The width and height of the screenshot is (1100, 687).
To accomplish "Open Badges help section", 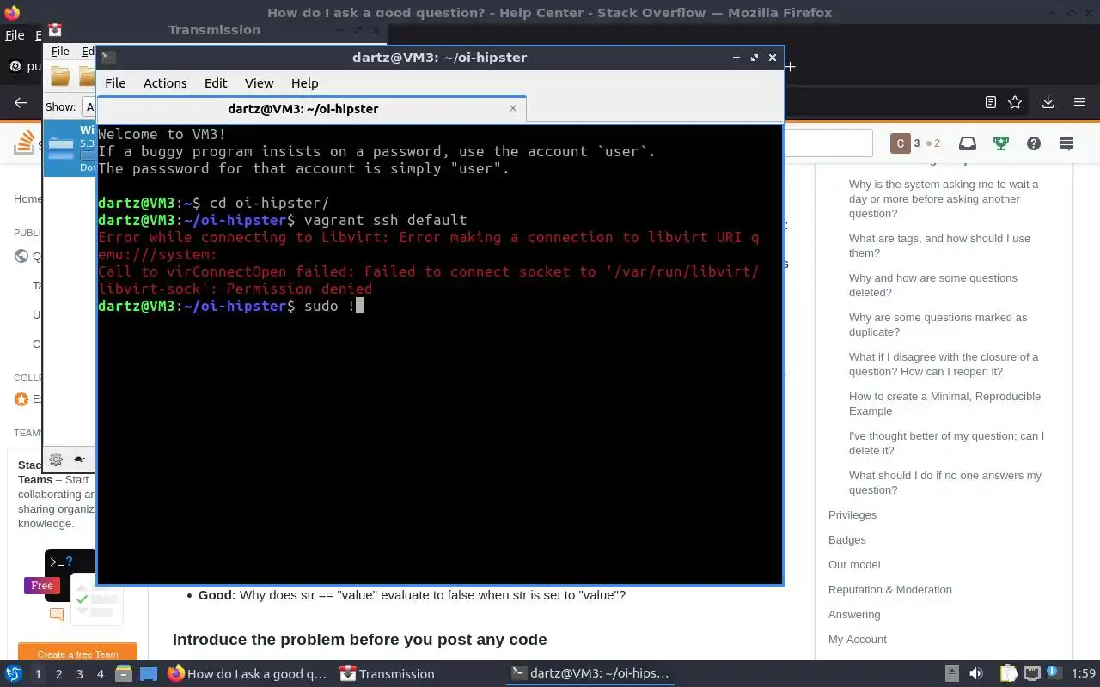I will coord(847,540).
